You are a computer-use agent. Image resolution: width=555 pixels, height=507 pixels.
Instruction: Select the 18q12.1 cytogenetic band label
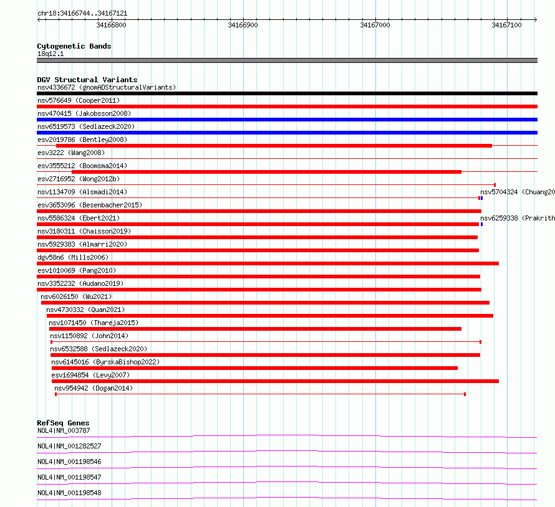(51, 54)
